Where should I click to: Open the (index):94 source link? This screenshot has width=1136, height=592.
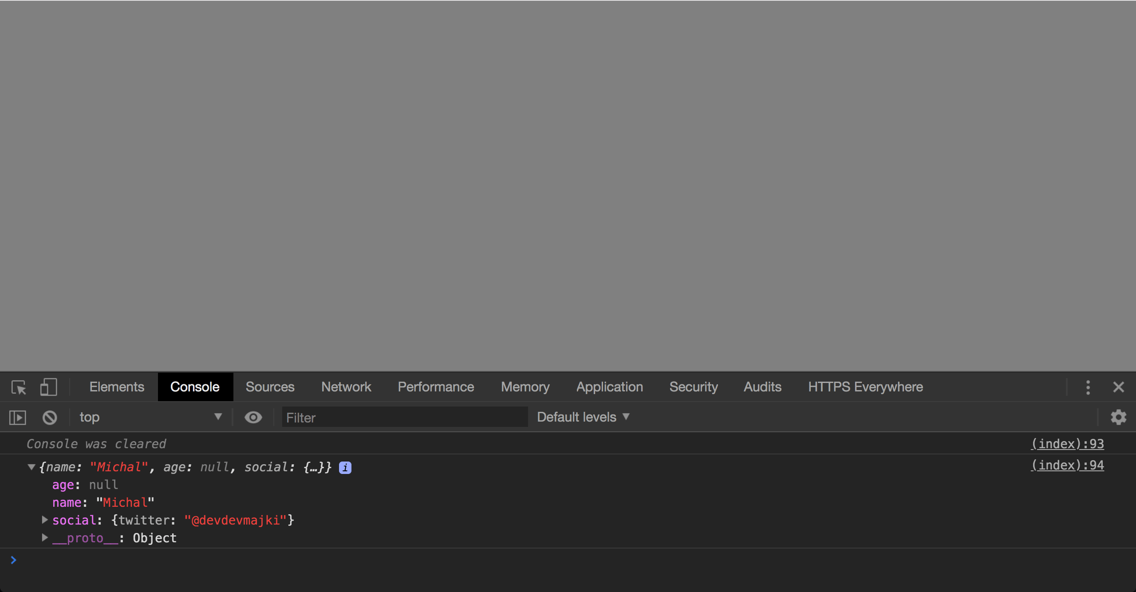pyautogui.click(x=1067, y=465)
